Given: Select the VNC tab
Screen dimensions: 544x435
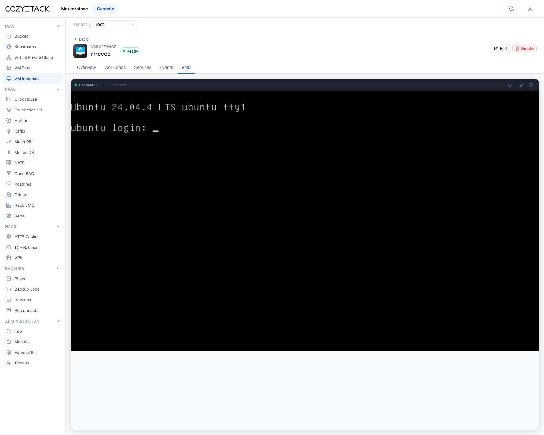Looking at the screenshot, I should click(x=186, y=67).
